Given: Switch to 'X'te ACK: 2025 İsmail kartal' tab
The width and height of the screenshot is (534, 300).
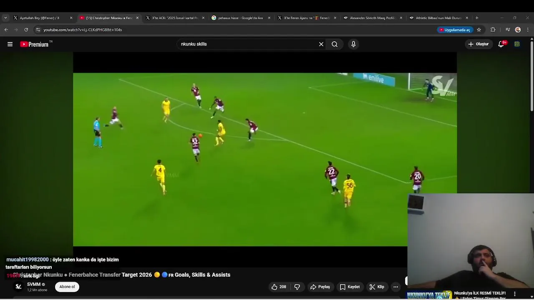Looking at the screenshot, I should pyautogui.click(x=175, y=18).
